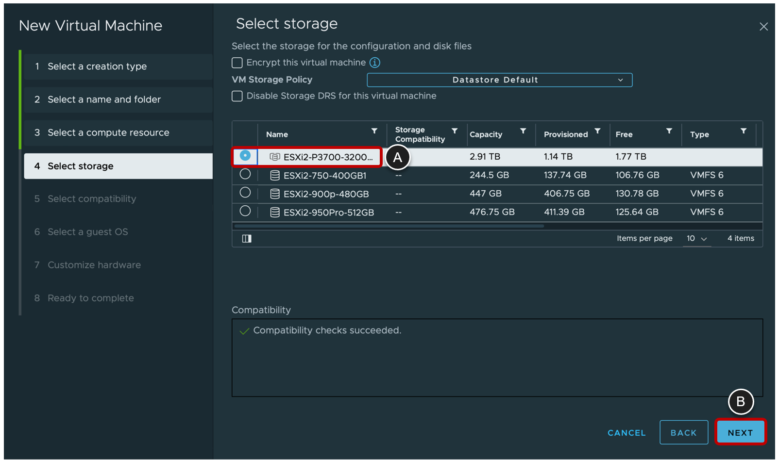Open the Items per page dropdown

coord(696,238)
